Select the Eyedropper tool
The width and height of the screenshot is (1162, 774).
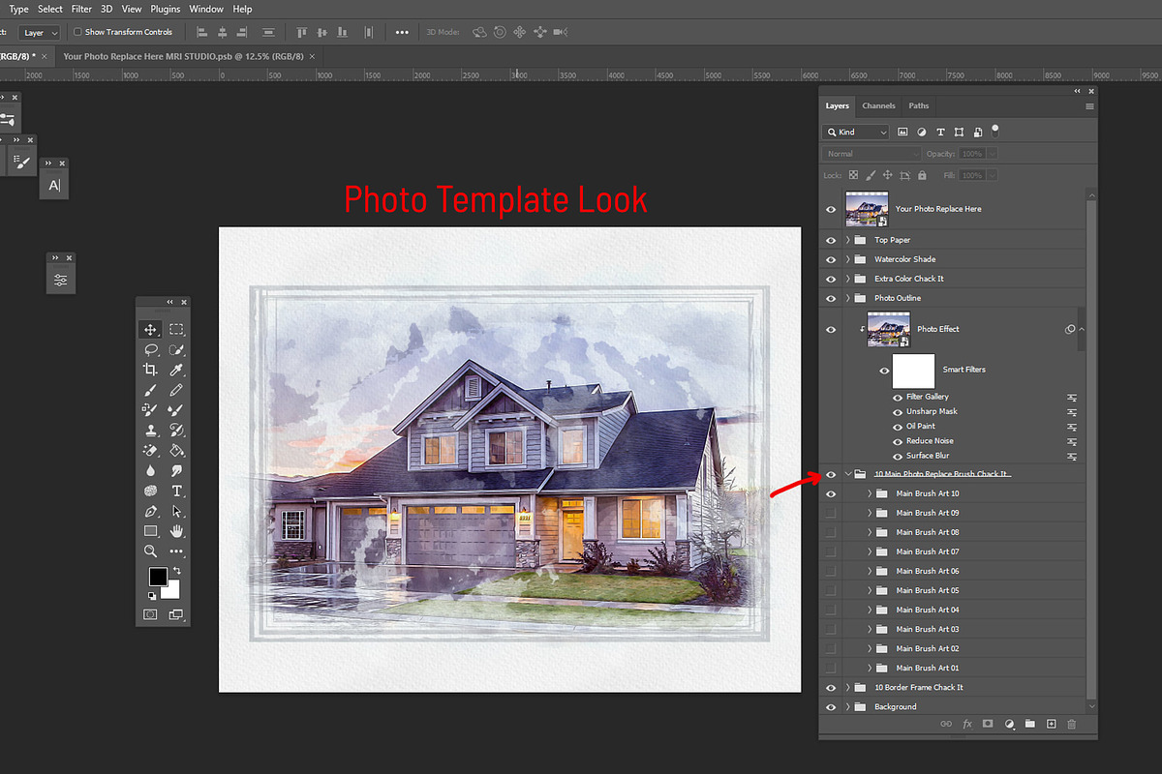(x=176, y=370)
